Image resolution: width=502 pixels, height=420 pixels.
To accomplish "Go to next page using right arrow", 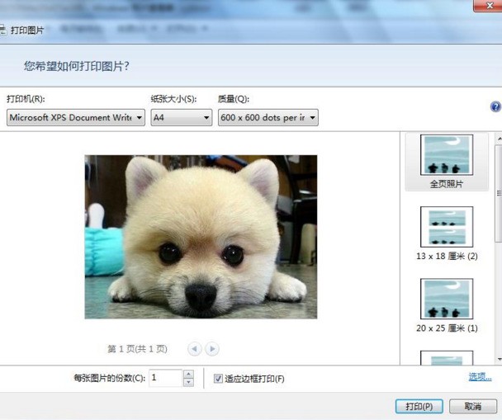I will pos(212,349).
